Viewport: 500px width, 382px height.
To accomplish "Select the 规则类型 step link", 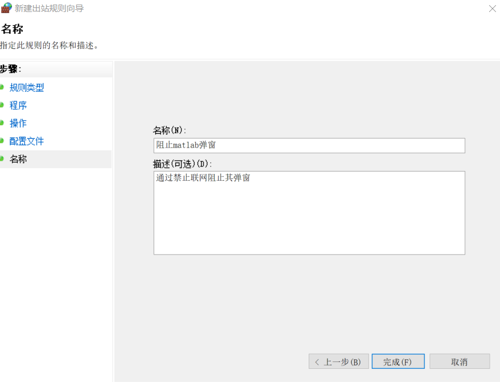I will point(26,87).
